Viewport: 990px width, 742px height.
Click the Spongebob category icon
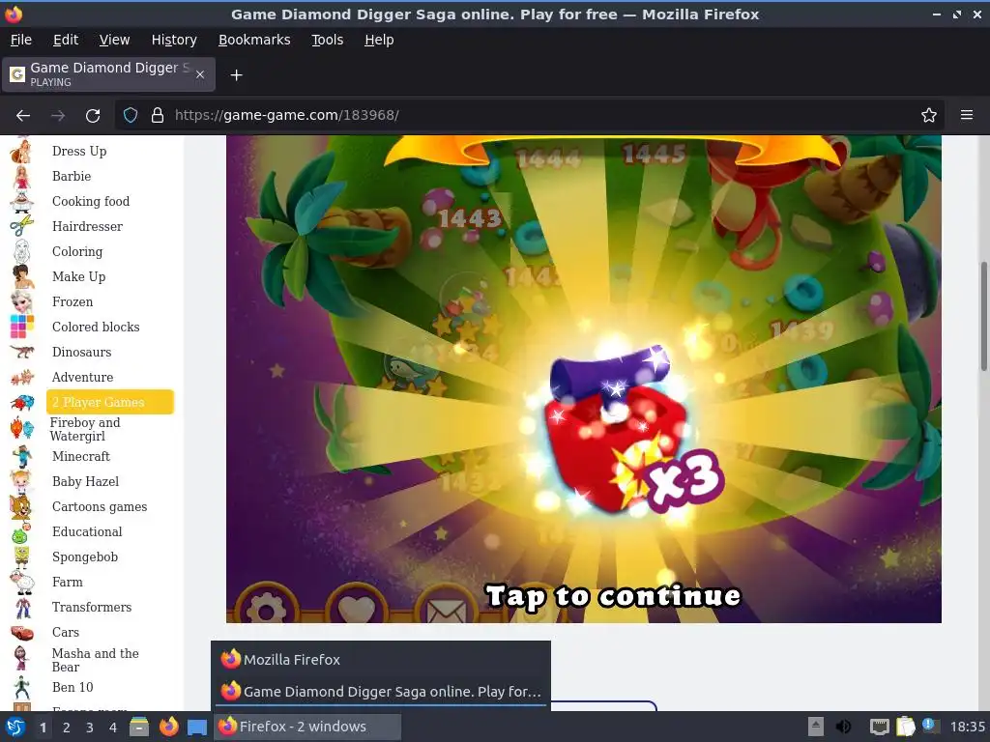pos(22,557)
